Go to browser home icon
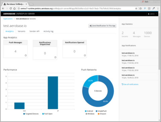This screenshot has width=161, height=122. point(14,8)
